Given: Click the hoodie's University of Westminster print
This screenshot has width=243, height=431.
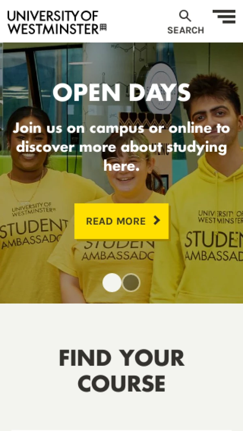Looking at the screenshot, I should (x=220, y=217).
